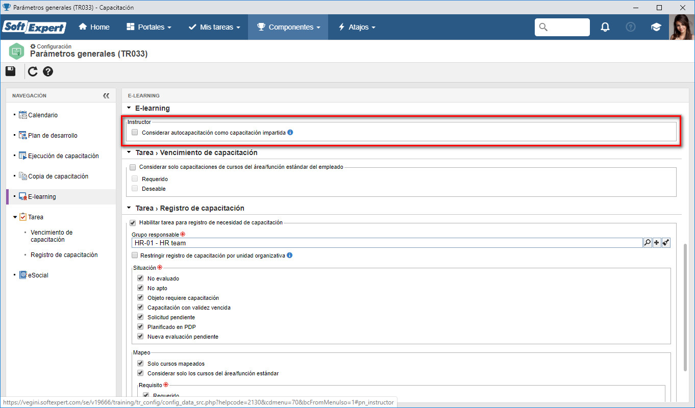This screenshot has height=408, width=695.
Task: Open the user profile photo
Action: [x=682, y=27]
